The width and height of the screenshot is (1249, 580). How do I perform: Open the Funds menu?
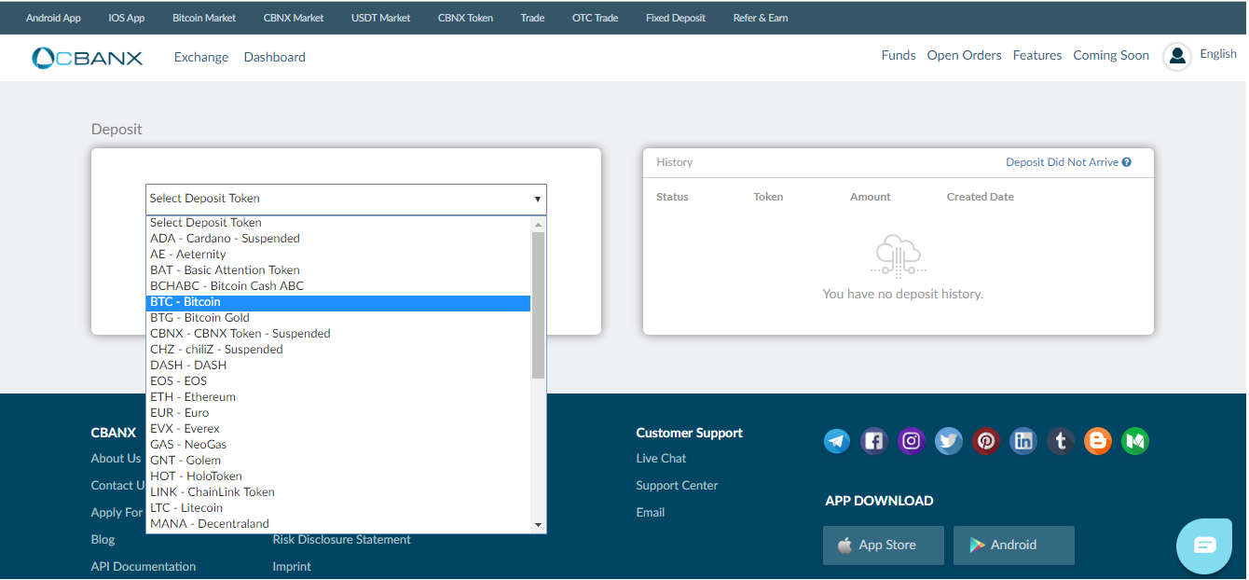coord(899,56)
